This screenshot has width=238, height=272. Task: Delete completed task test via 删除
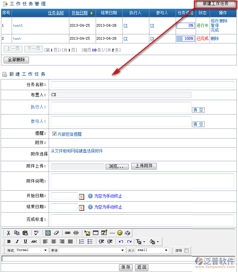coord(215,38)
